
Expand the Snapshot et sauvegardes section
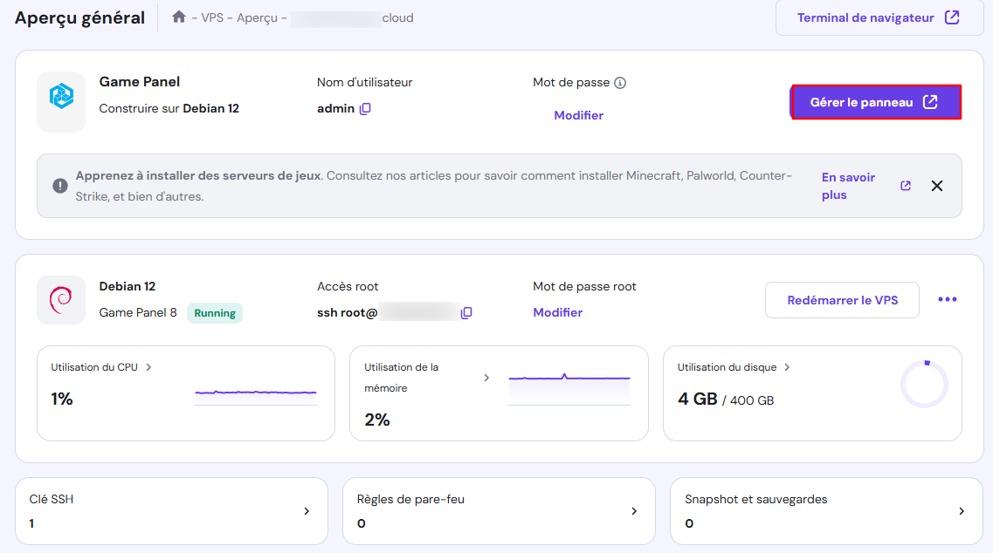961,511
